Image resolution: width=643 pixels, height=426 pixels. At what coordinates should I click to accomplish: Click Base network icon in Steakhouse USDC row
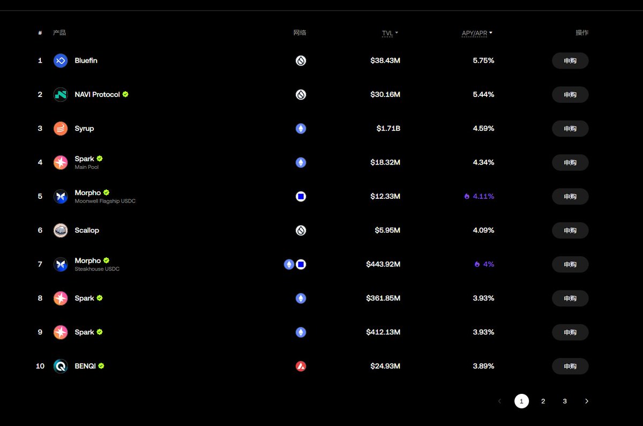tap(301, 264)
